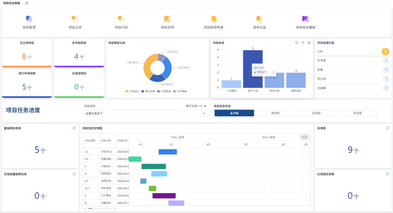
Task: Click the sort icon in 项目来源 panel
Action: (x=303, y=43)
